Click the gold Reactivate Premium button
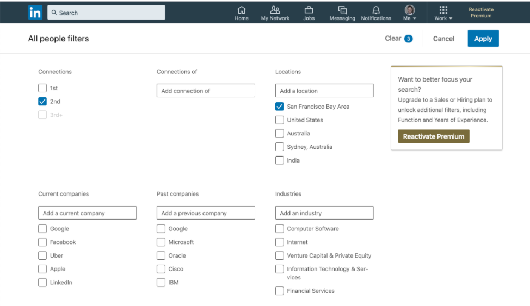This screenshot has width=530, height=306. tap(433, 136)
